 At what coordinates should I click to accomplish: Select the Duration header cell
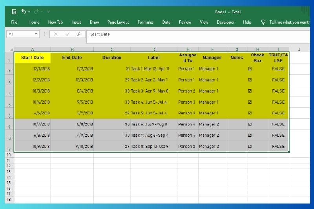(112, 58)
